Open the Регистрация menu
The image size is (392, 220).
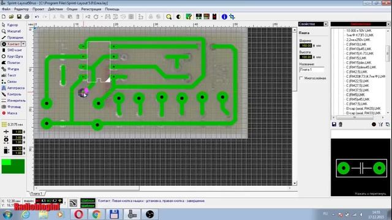(x=91, y=9)
